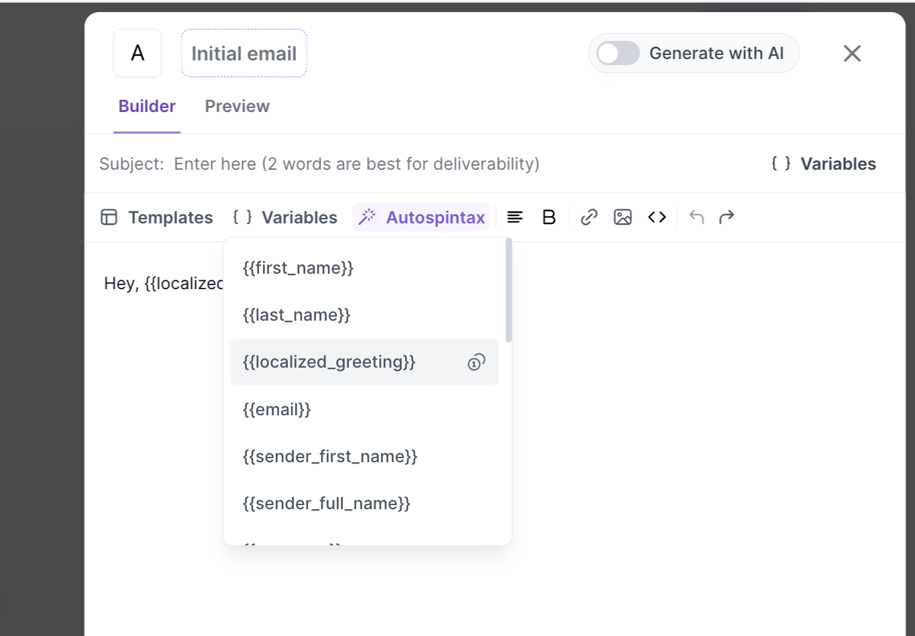Open the code view icon
Viewport: 915px width, 636px height.
pos(657,217)
